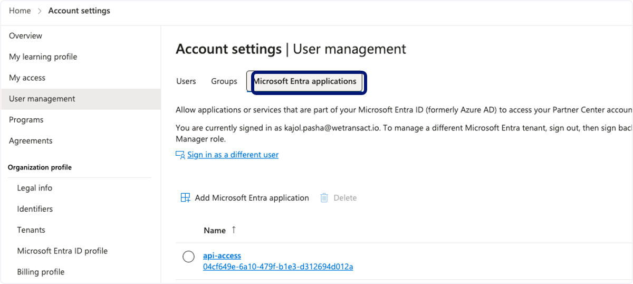The image size is (633, 284).
Task: Click the Account settings | User management page title
Action: pos(291,49)
